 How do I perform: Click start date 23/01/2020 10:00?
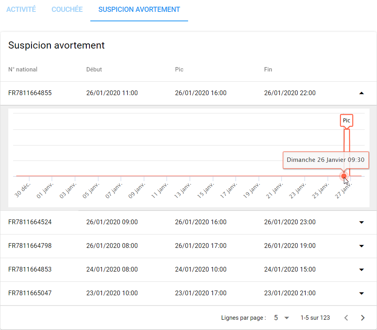(112, 293)
